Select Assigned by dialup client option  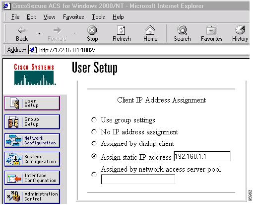[94, 143]
